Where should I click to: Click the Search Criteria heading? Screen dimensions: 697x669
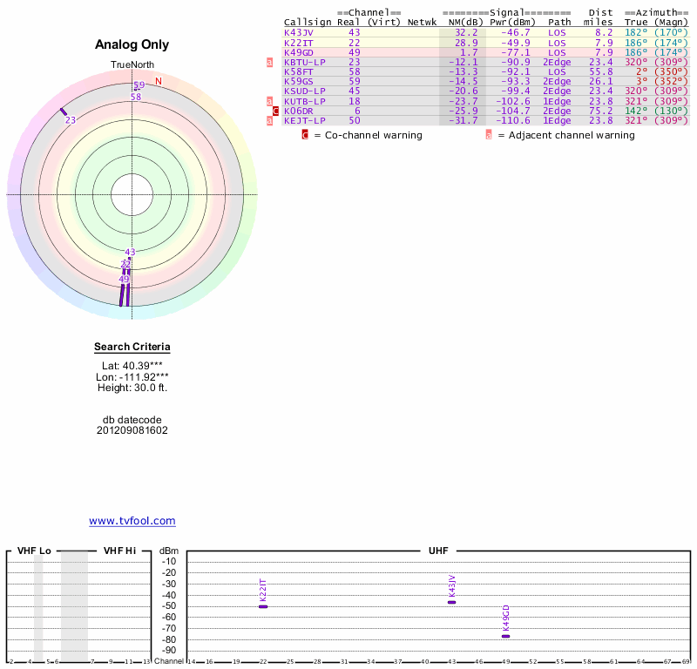(132, 347)
